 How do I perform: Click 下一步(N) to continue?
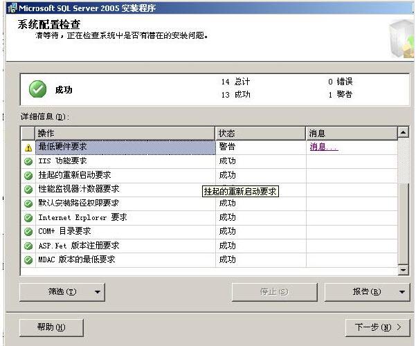point(377,327)
